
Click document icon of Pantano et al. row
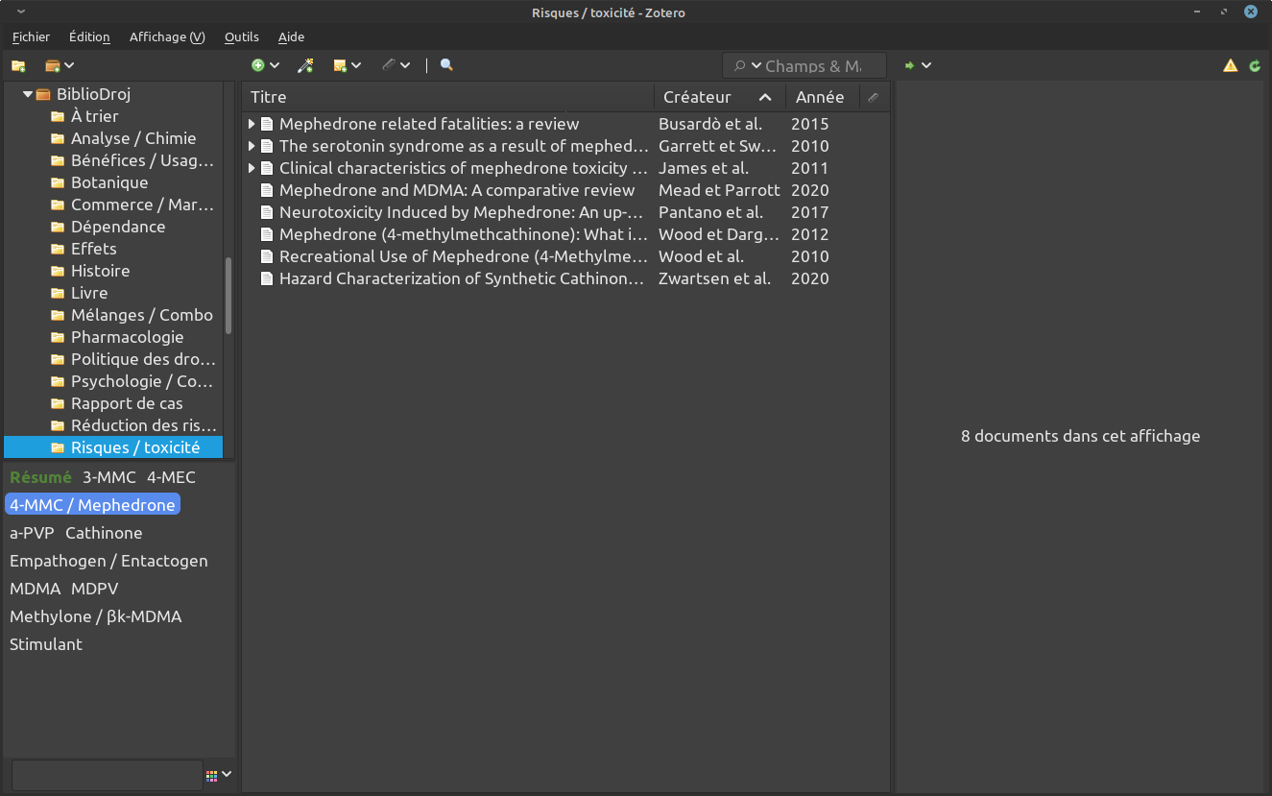(x=267, y=212)
